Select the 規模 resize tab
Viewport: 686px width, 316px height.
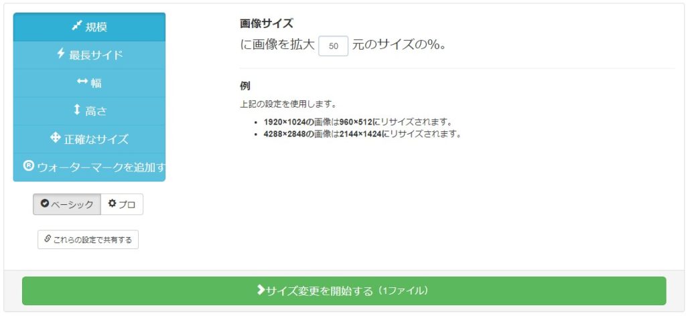89,27
